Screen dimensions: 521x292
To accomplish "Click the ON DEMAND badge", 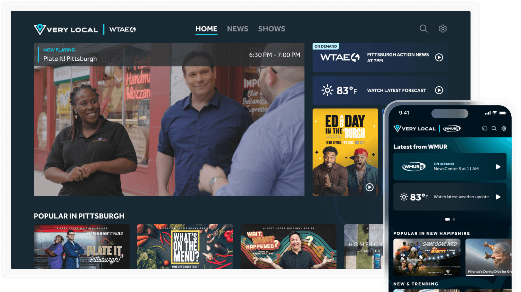I will [326, 46].
